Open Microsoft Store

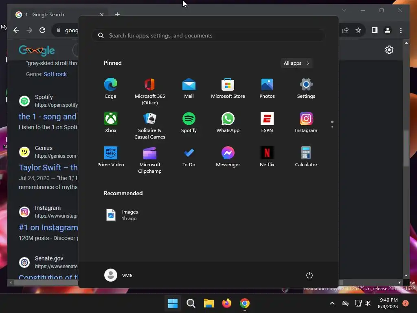(228, 88)
